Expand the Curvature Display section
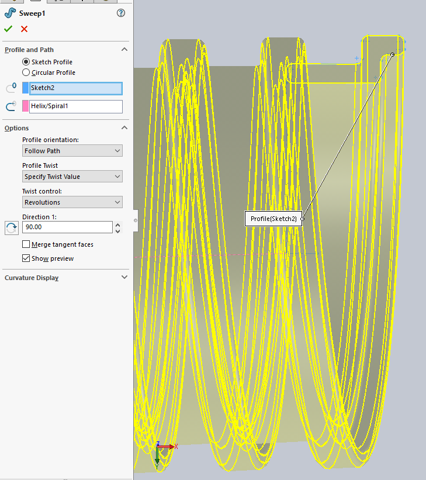Viewport: 426px width, 480px height. click(124, 277)
